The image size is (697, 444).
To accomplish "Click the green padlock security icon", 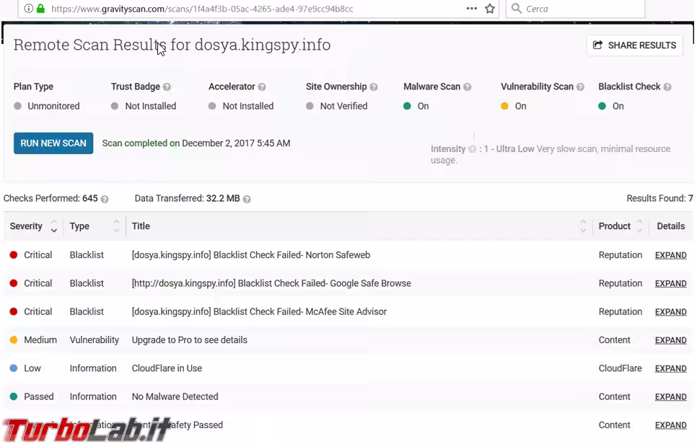I will [40, 9].
